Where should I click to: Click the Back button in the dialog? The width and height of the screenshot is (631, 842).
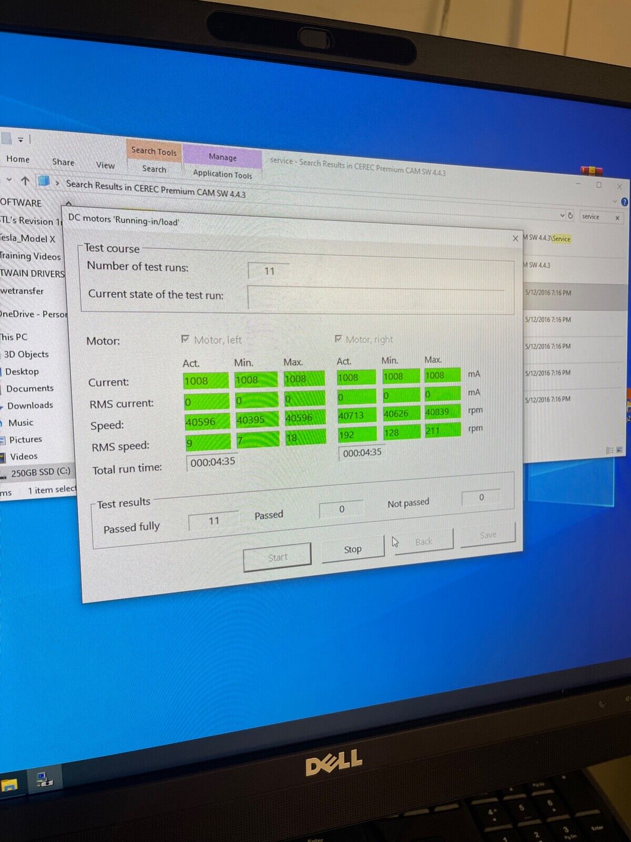click(423, 542)
